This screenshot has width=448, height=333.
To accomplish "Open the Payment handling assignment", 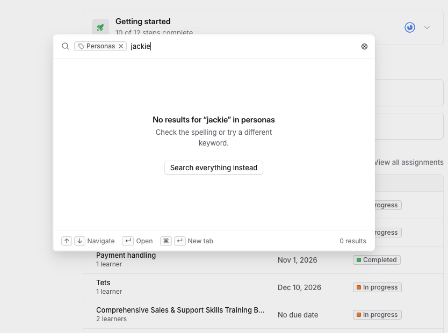I will point(126,255).
